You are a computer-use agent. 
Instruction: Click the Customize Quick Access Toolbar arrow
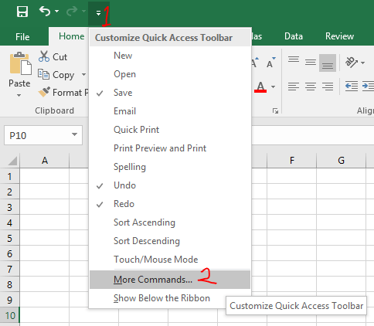(98, 13)
